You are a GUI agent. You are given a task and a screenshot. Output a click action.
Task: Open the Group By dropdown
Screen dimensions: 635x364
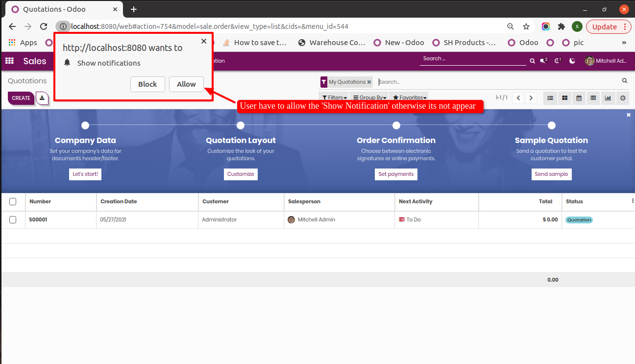pyautogui.click(x=369, y=97)
